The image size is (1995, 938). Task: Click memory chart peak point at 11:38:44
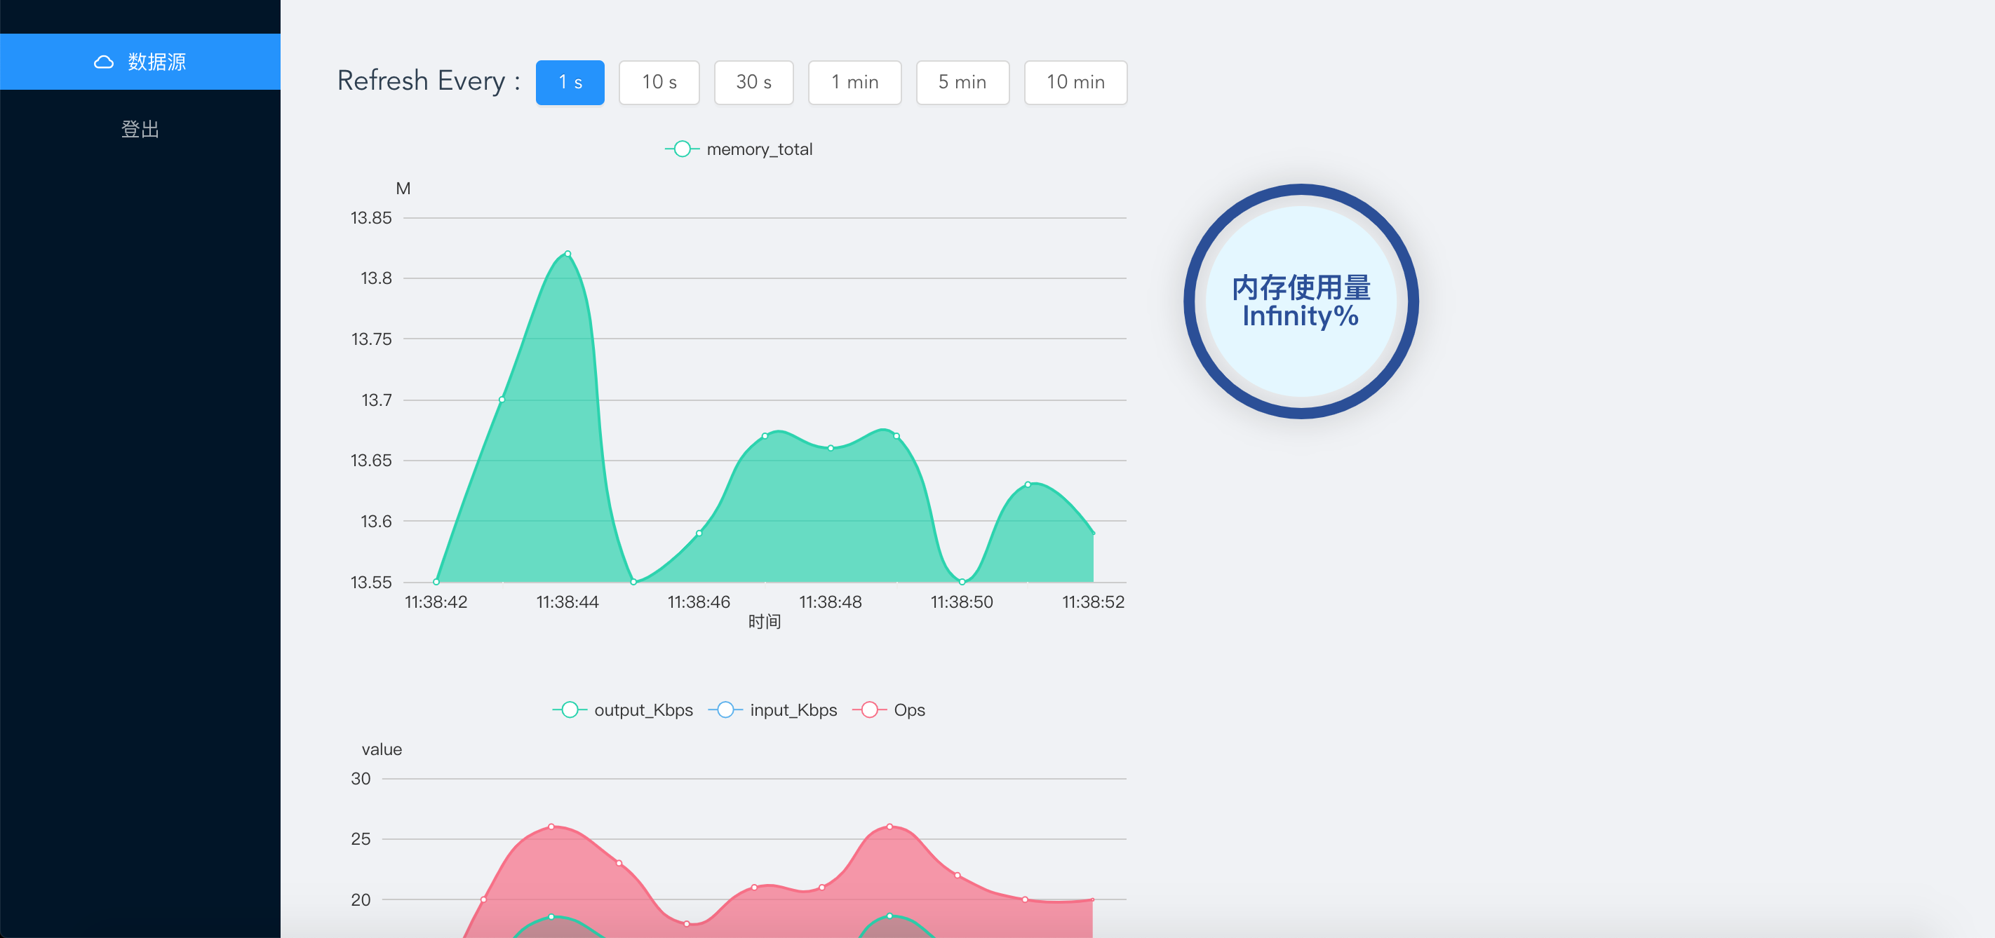[567, 254]
